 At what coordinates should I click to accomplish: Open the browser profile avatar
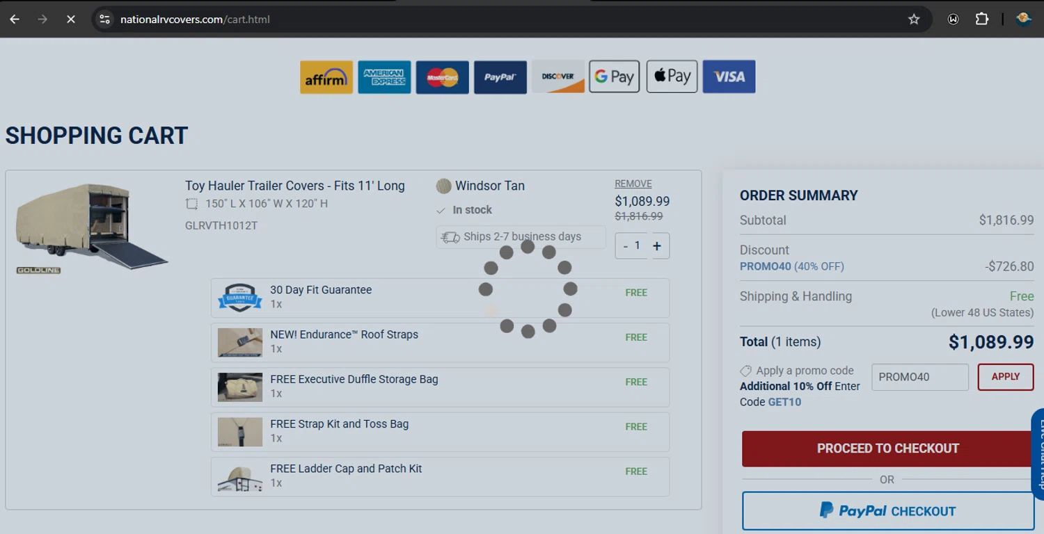click(x=1023, y=19)
